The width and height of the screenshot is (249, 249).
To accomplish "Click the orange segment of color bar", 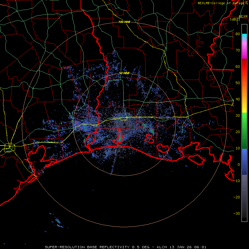I will pos(244,89).
